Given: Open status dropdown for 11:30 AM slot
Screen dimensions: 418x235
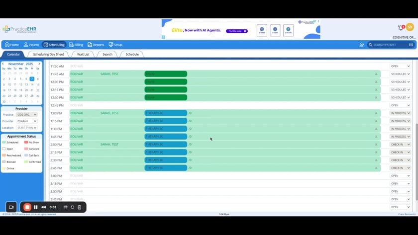Looking at the screenshot, I should 400,66.
